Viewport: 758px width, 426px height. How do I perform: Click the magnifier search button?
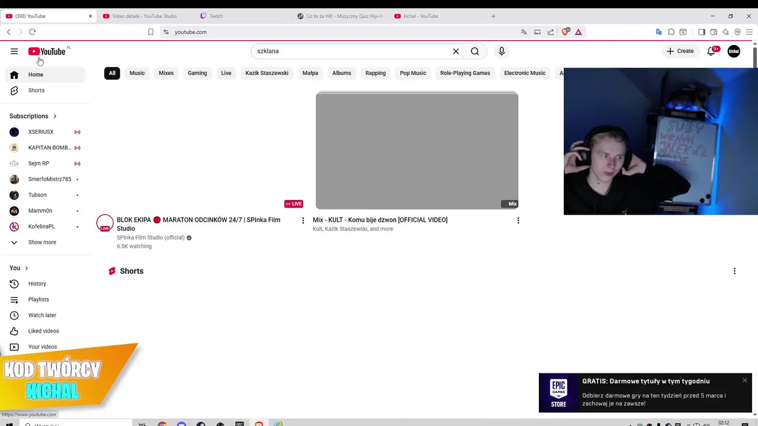[x=475, y=51]
